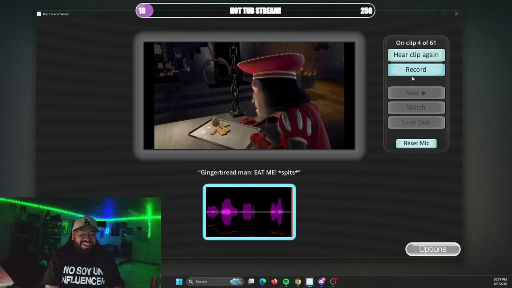512x288 pixels.
Task: Open the taskbar clock and date
Action: point(500,282)
